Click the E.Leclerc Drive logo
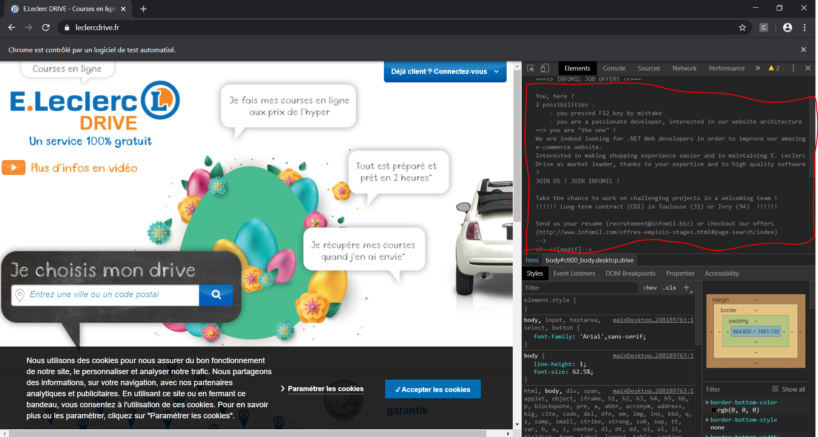Viewport: 818px width, 437px height. click(x=95, y=106)
